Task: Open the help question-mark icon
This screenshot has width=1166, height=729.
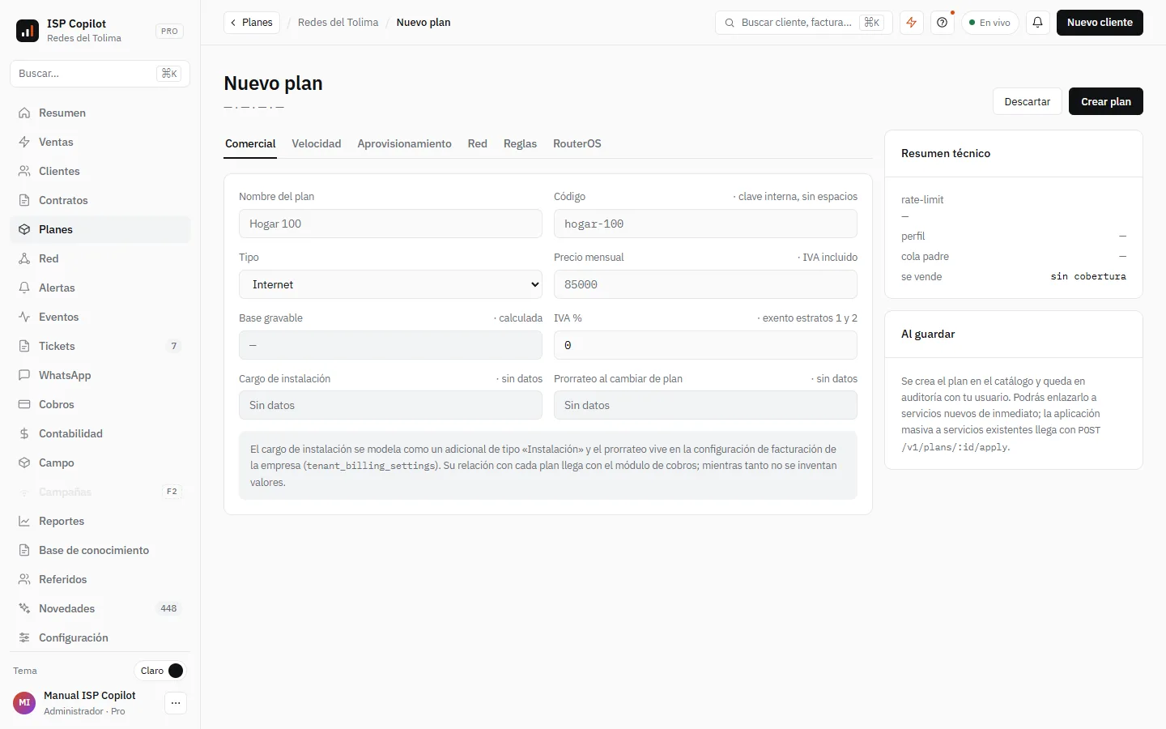Action: (x=943, y=23)
